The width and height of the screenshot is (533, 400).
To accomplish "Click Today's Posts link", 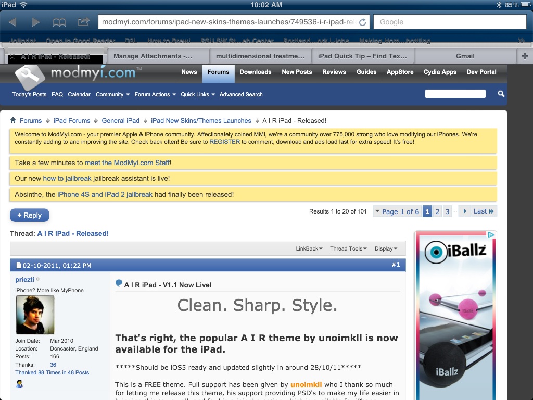I will [29, 95].
